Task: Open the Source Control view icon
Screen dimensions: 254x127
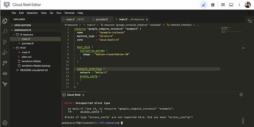Action: (5, 42)
